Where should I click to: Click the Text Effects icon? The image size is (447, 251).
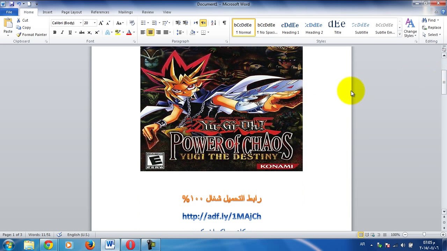coord(108,32)
